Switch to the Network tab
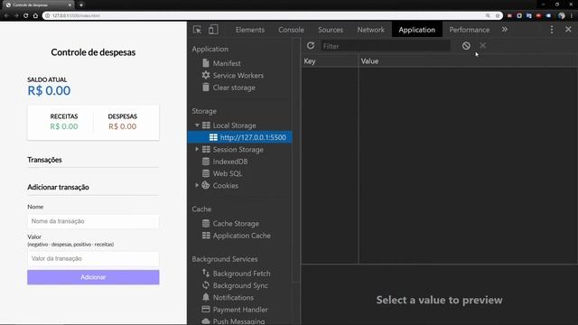This screenshot has height=325, width=578. tap(370, 30)
